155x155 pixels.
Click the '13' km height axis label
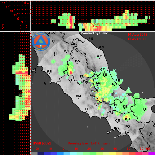11,11
